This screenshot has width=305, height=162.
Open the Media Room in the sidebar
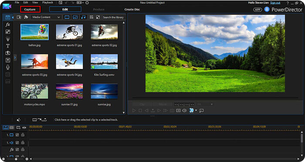click(x=7, y=17)
